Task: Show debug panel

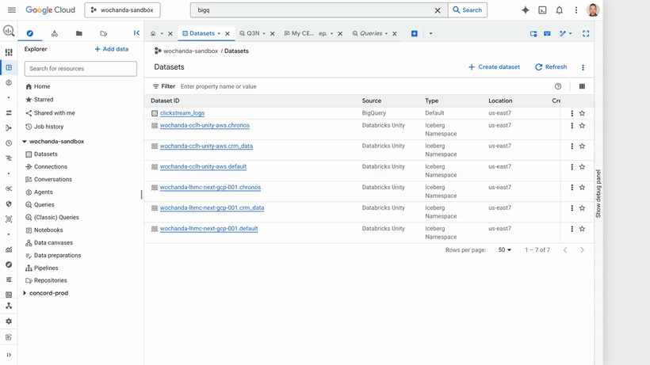Action: pos(598,194)
